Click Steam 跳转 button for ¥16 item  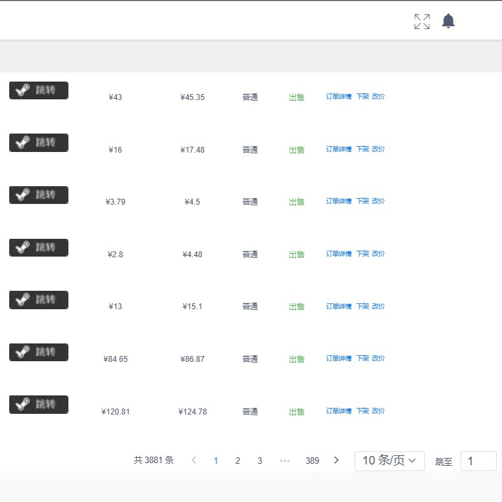(39, 142)
